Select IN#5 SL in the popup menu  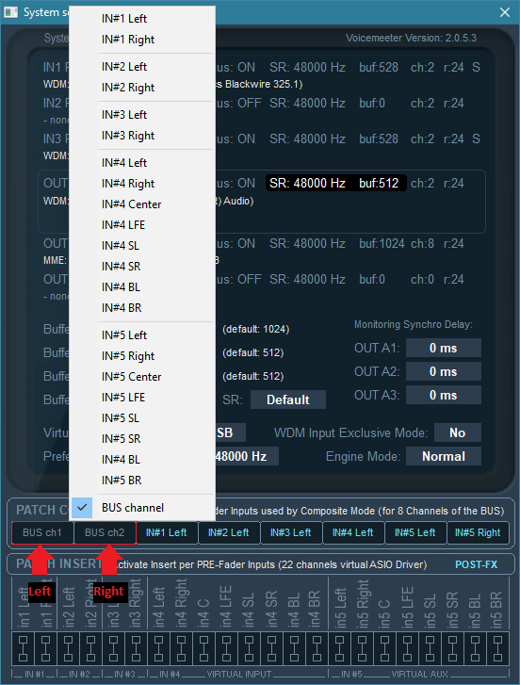tap(142, 418)
